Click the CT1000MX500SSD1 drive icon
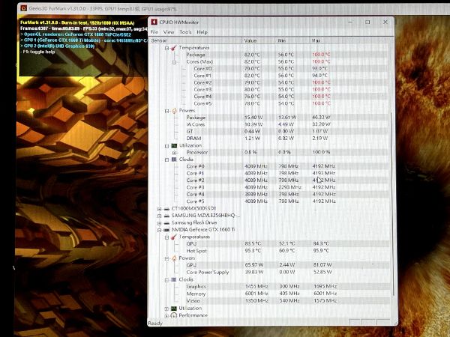This screenshot has height=337, width=450. coord(166,209)
